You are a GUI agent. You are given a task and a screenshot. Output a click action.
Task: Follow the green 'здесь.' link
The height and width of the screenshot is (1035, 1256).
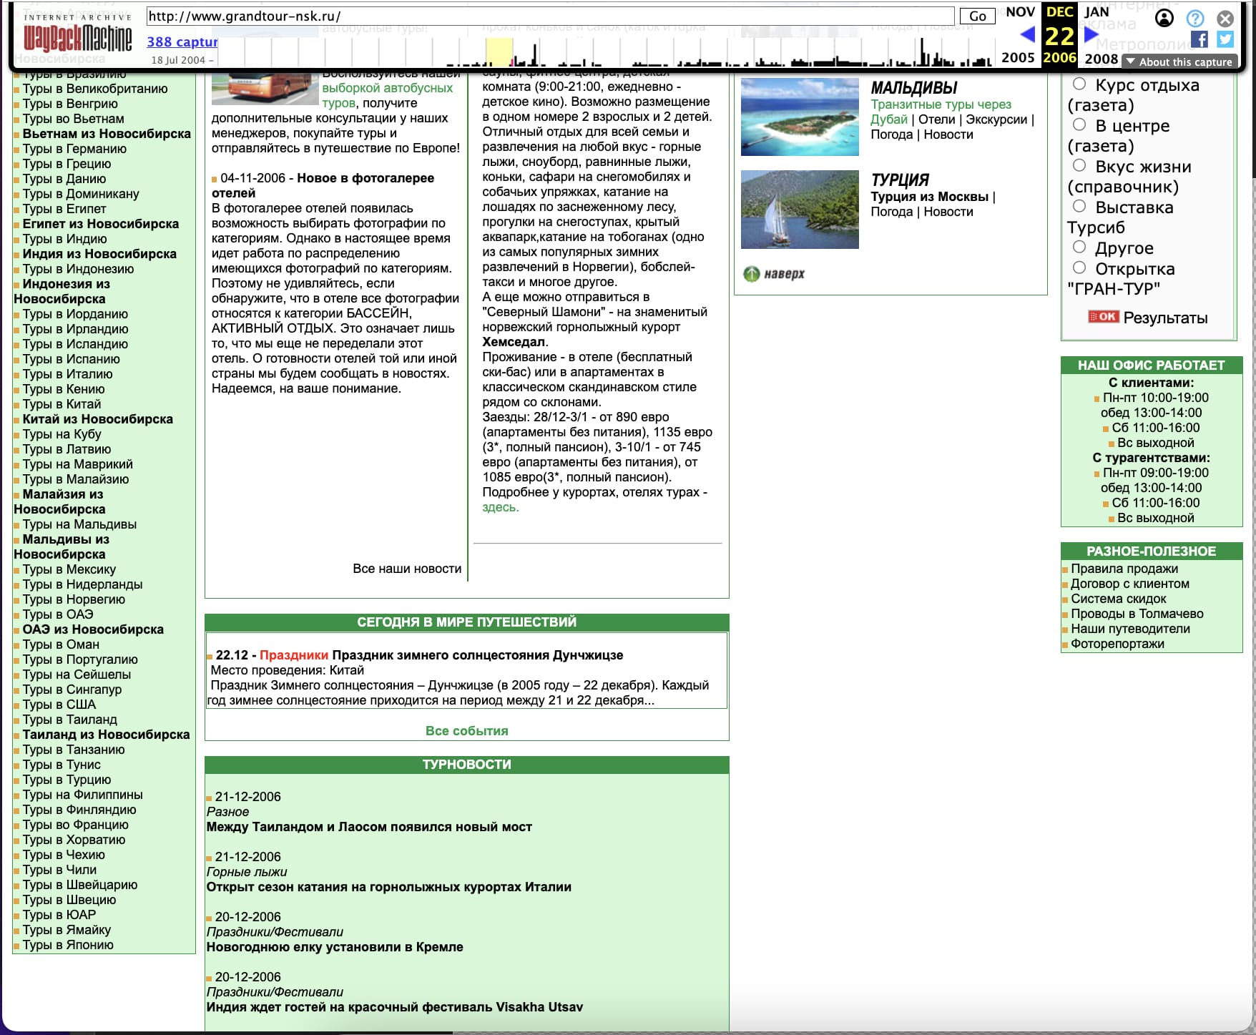[x=501, y=507]
